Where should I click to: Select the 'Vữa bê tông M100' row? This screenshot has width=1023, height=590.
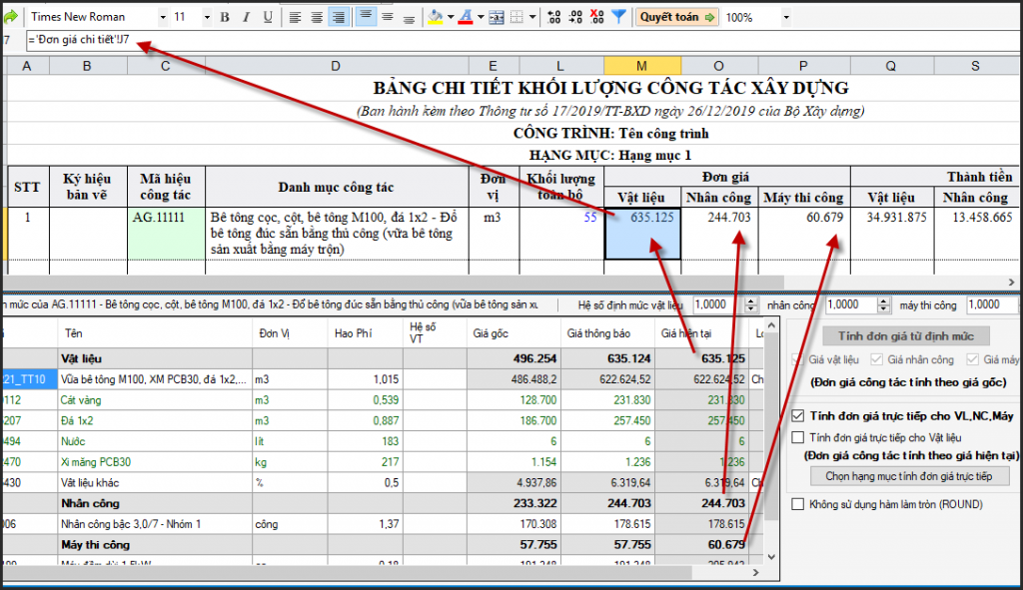384,378
